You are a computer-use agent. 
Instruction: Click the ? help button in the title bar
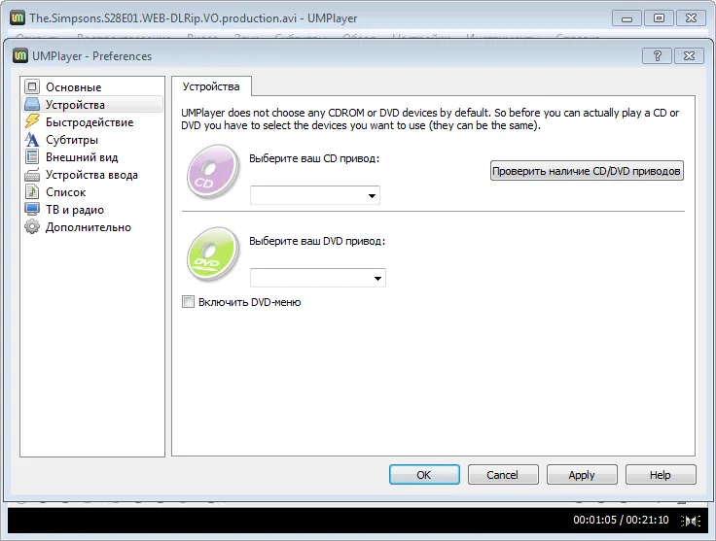point(658,55)
